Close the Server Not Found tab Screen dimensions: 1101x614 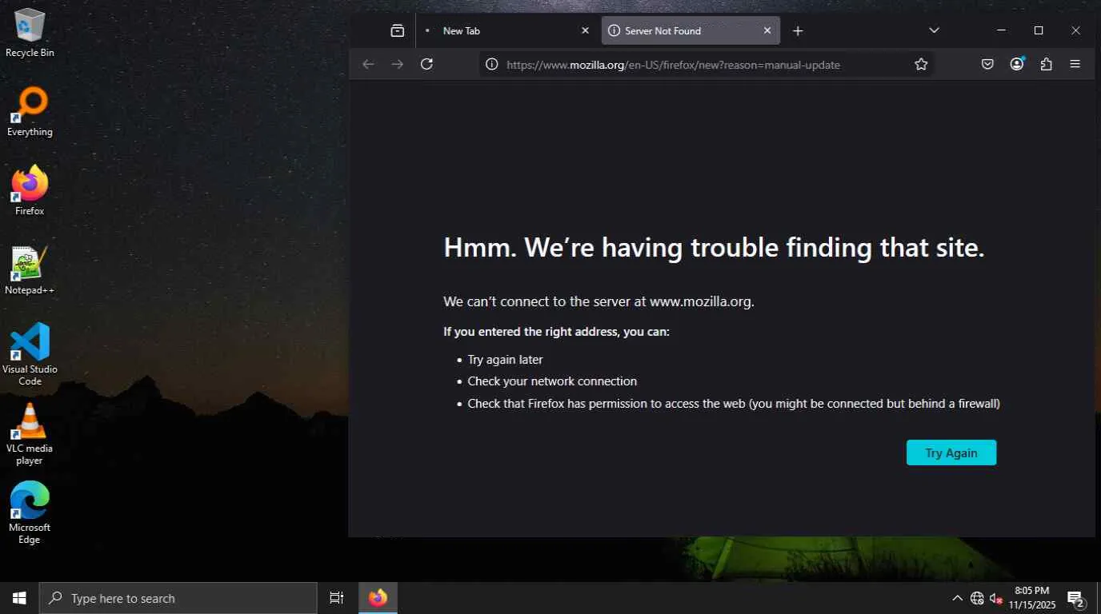[x=767, y=30]
